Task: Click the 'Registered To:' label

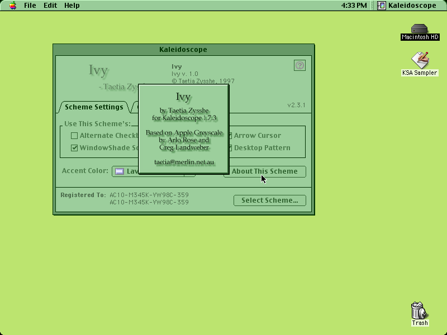Action: (x=83, y=195)
